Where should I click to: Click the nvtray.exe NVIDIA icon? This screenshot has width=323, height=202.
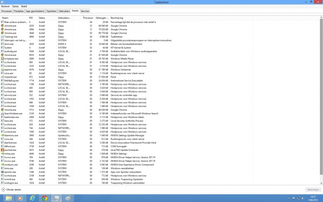point(2,154)
